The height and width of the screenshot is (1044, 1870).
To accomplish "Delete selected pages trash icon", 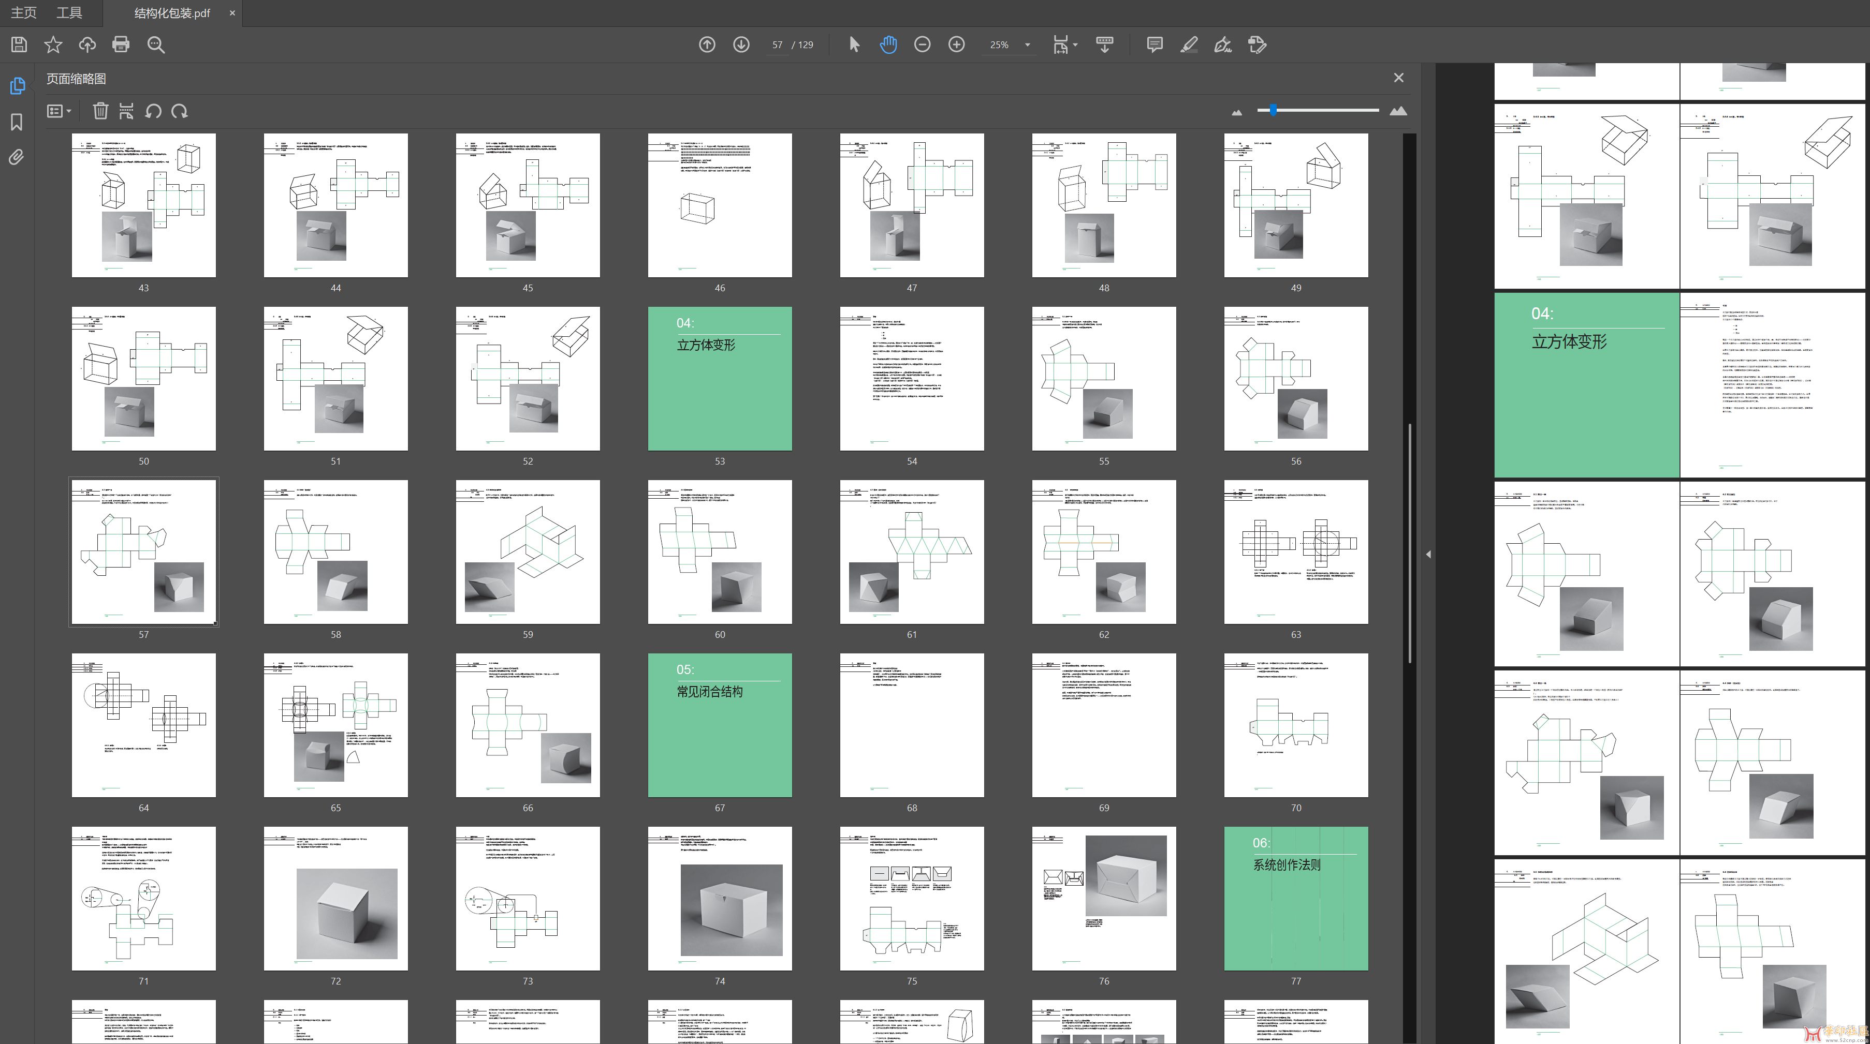I will tap(100, 111).
